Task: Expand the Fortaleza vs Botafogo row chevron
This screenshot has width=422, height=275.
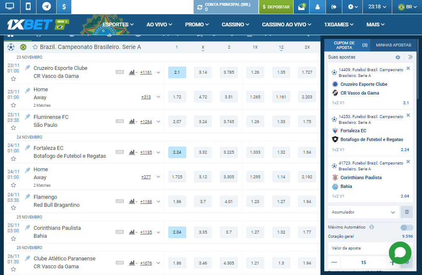Action: [158, 152]
